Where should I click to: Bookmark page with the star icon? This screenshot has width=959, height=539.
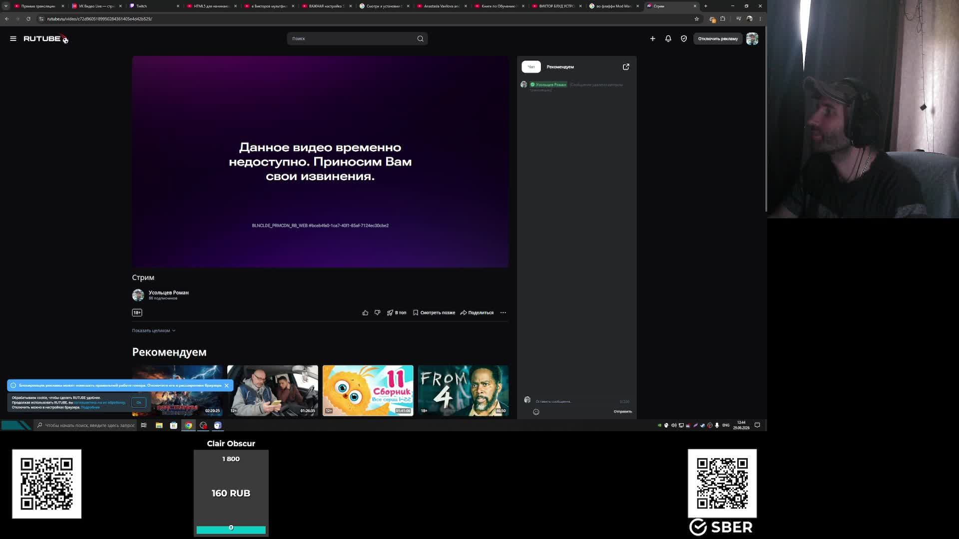pyautogui.click(x=696, y=19)
